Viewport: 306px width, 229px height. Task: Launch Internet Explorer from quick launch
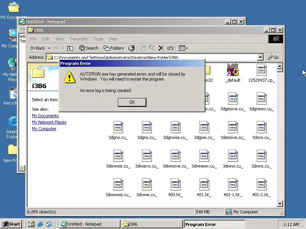40,224
